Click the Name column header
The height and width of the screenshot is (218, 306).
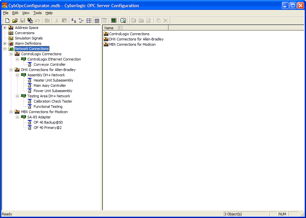click(109, 28)
